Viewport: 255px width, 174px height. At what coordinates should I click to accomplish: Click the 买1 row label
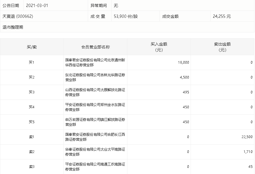[x=32, y=62]
